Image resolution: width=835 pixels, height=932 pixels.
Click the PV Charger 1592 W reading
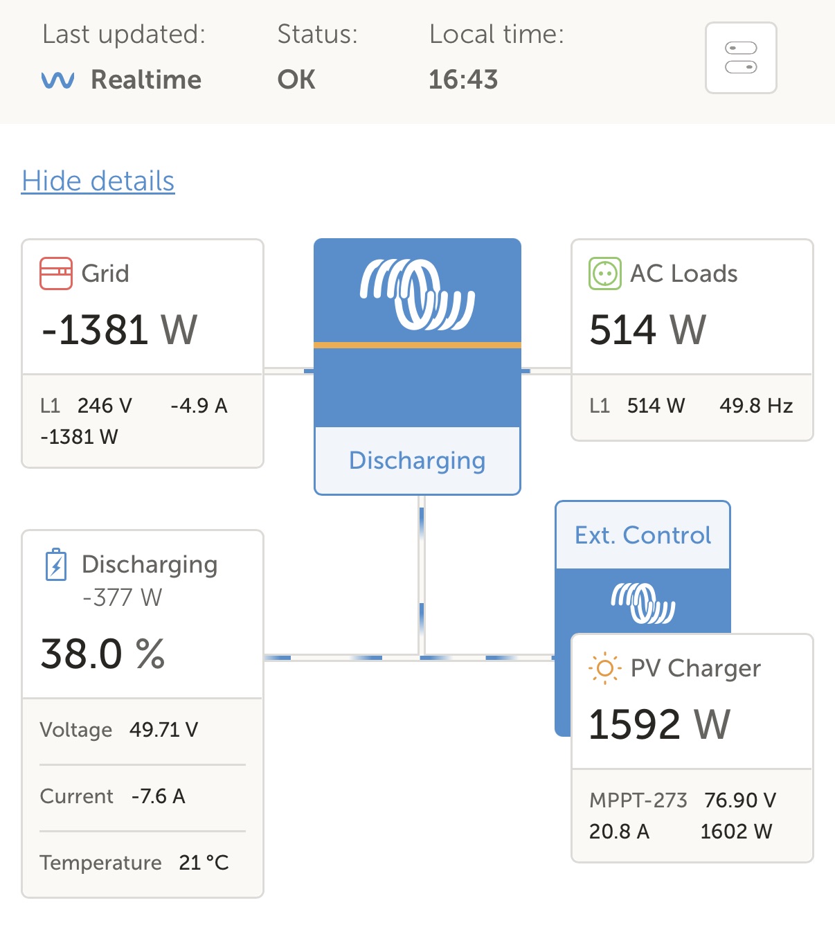point(659,724)
